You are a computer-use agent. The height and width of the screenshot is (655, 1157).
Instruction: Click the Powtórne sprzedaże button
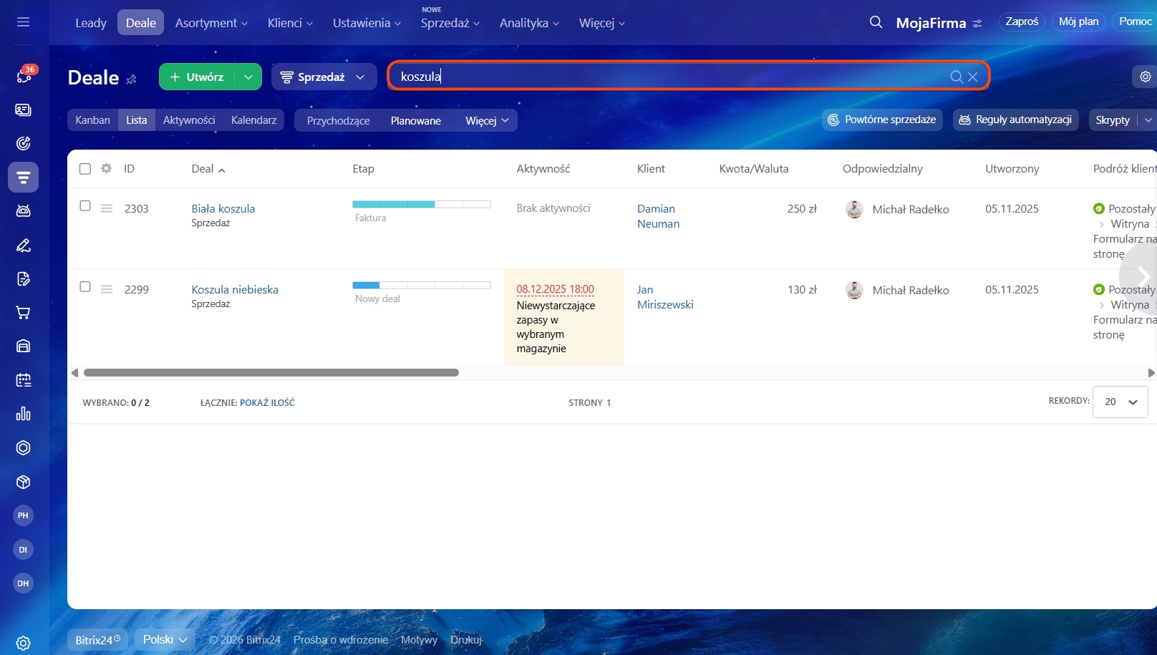tap(882, 120)
